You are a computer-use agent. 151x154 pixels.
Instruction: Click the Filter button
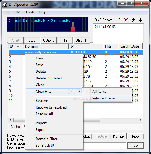point(65,40)
